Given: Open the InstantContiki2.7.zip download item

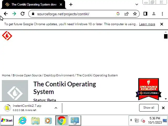Looking at the screenshot, I should 27,108.
